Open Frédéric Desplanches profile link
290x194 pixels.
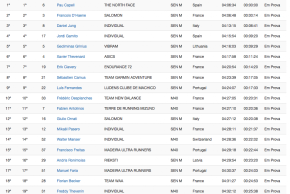pos(74,98)
